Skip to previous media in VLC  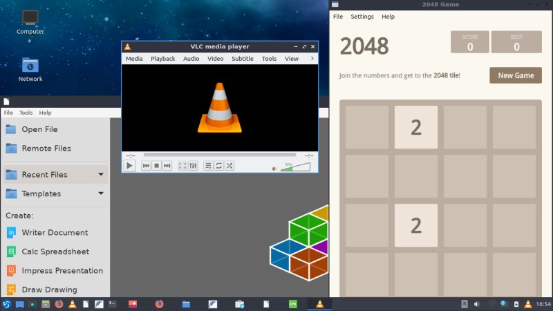point(146,165)
